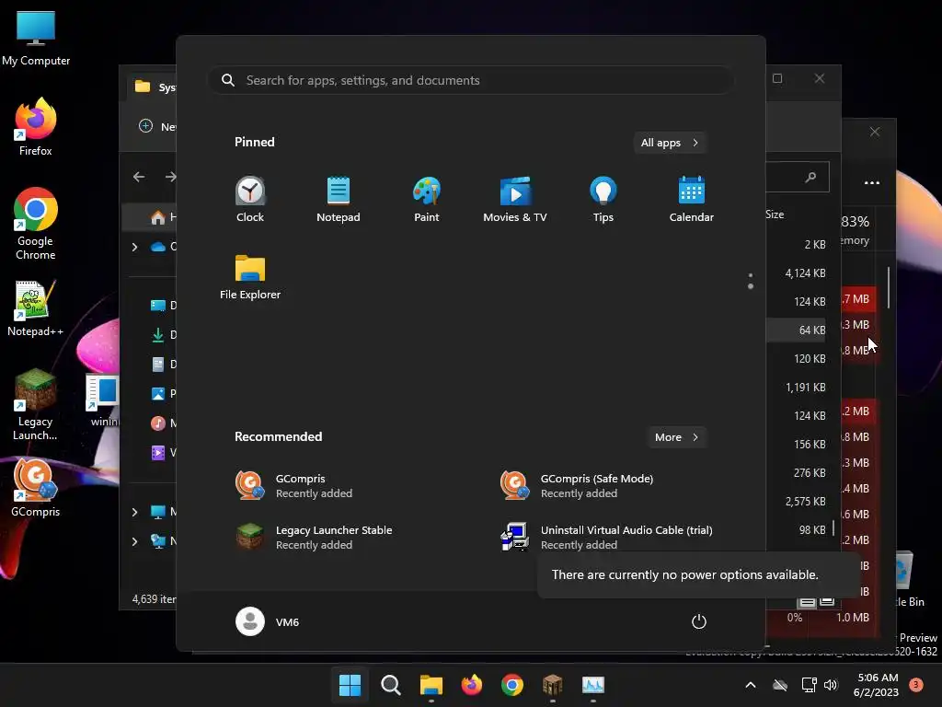
Task: Click the All apps button
Action: click(670, 143)
